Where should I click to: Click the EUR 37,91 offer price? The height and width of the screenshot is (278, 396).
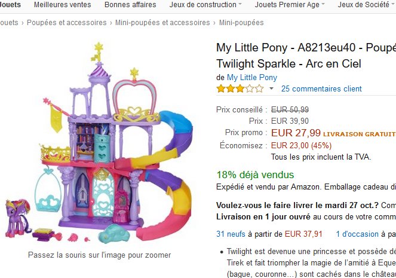(303, 234)
